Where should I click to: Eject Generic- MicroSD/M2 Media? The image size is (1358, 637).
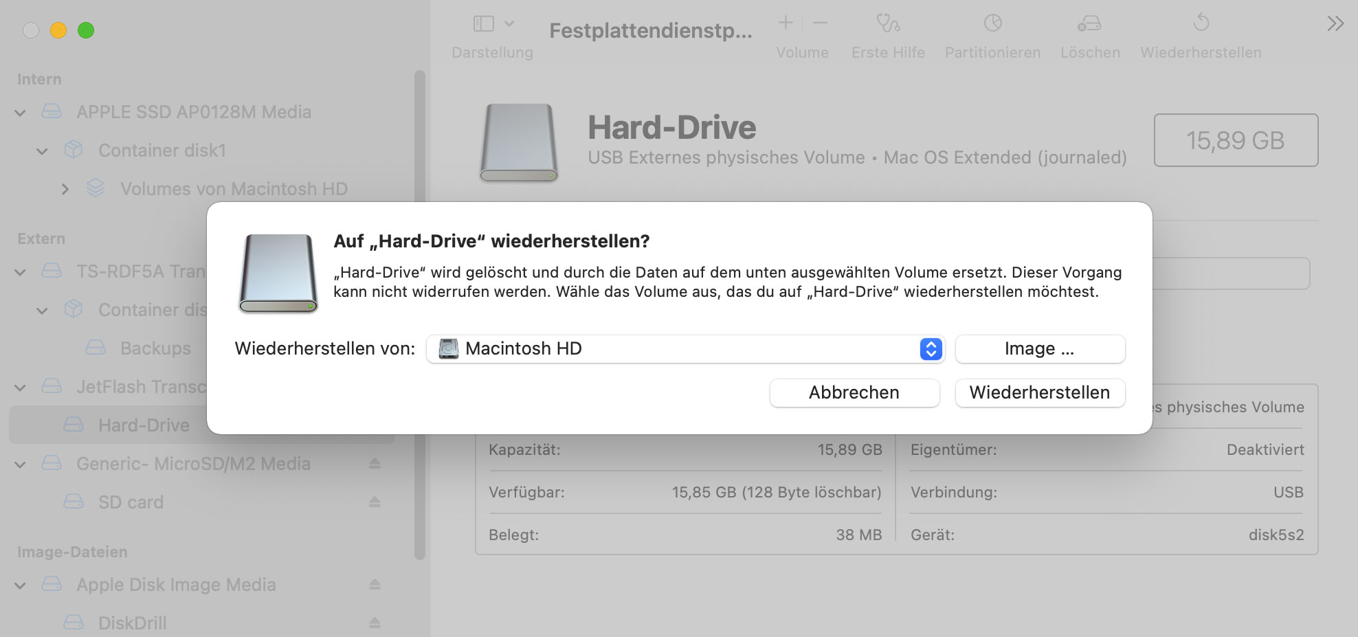375,464
